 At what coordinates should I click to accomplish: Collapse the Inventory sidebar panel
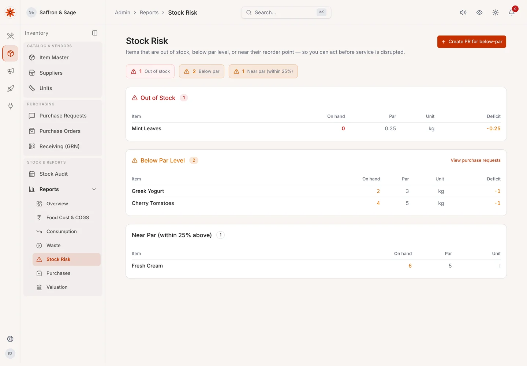click(x=95, y=33)
